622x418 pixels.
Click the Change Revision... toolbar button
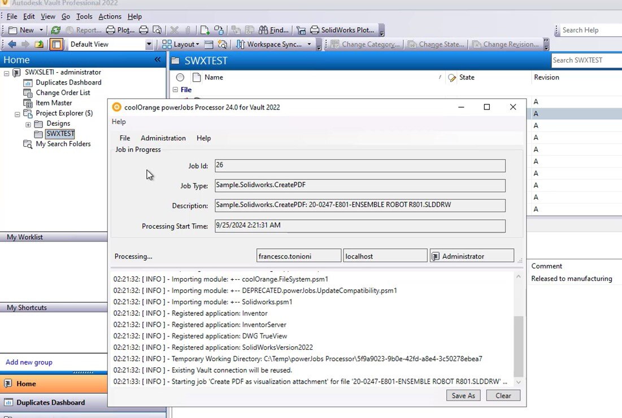[x=506, y=45]
